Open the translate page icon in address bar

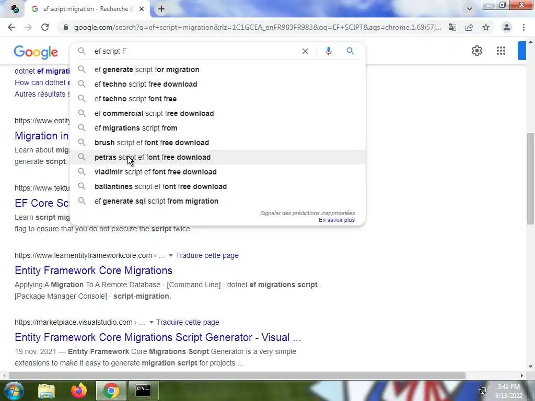[x=452, y=27]
